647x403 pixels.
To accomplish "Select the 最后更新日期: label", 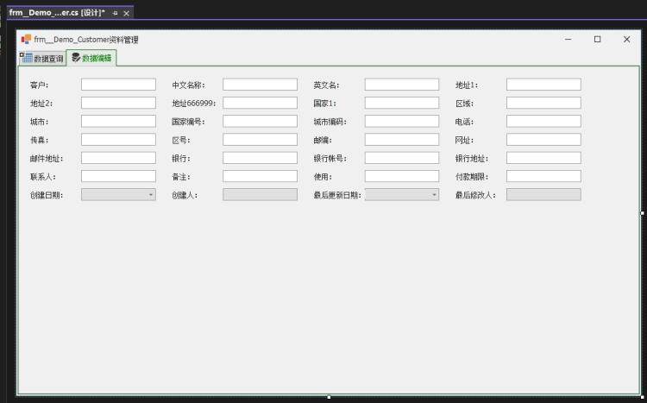I will point(337,195).
